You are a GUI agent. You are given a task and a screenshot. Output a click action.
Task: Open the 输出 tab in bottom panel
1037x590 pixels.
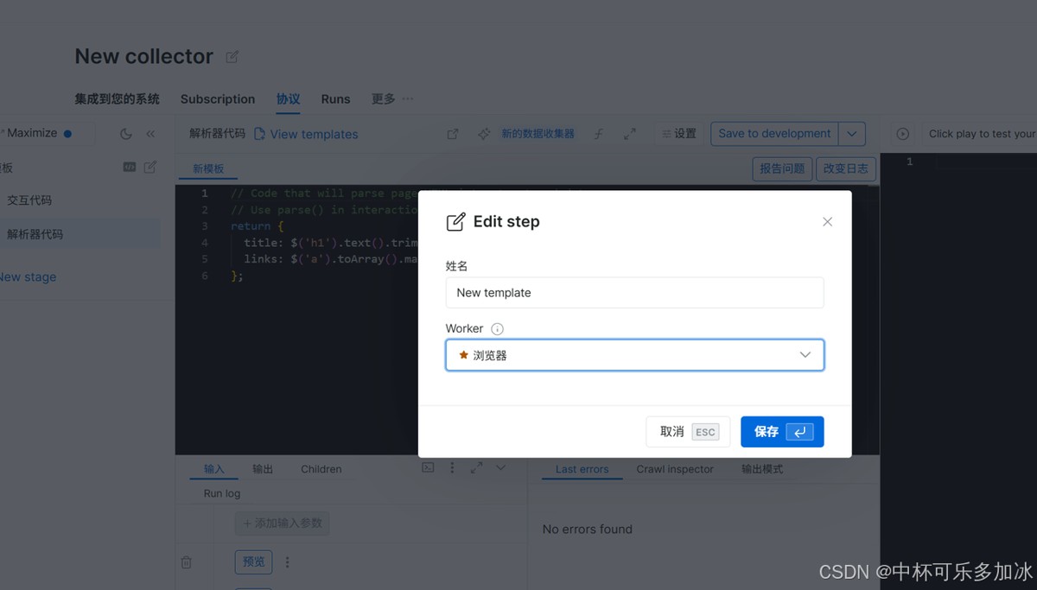click(x=263, y=469)
